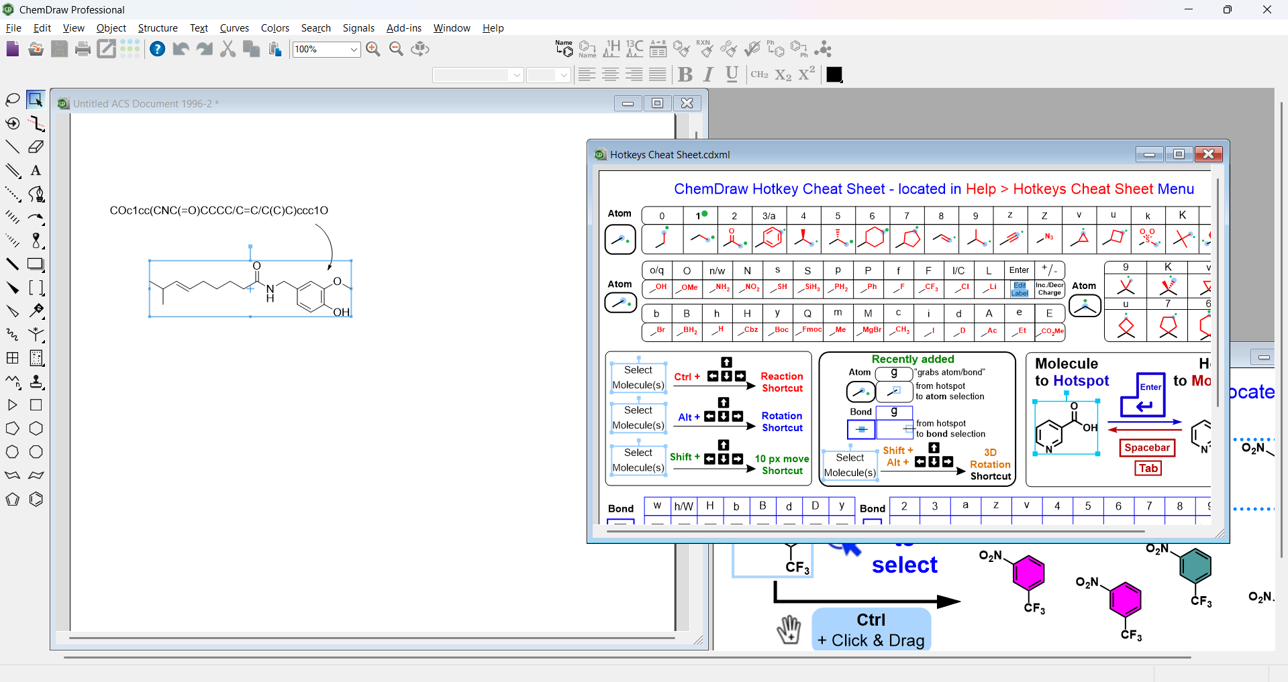1288x682 pixels.
Task: Close the Hotkeys Cheat Sheet window
Action: tap(1208, 154)
